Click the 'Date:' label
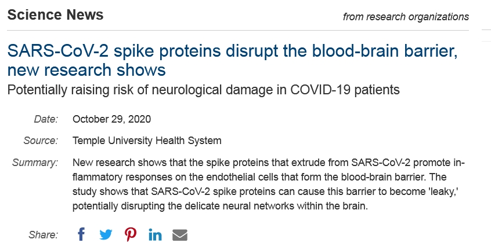Screen dimensions: 491x243 point(46,119)
